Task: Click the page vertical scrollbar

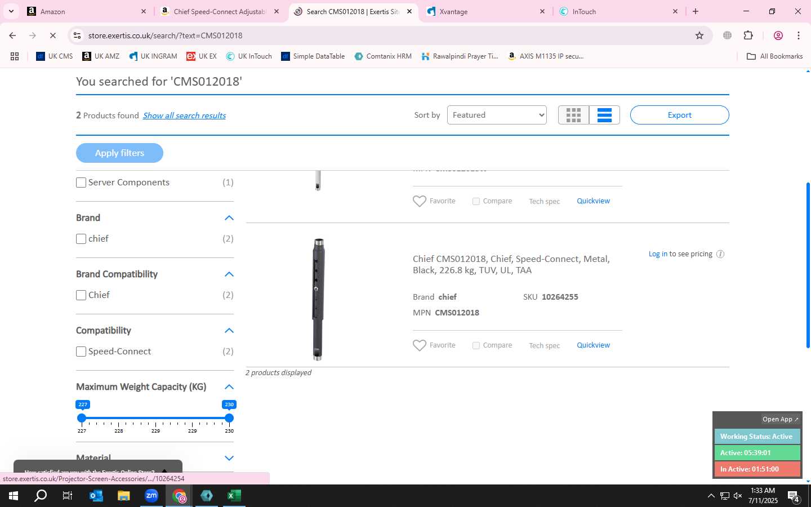Action: pos(808,265)
